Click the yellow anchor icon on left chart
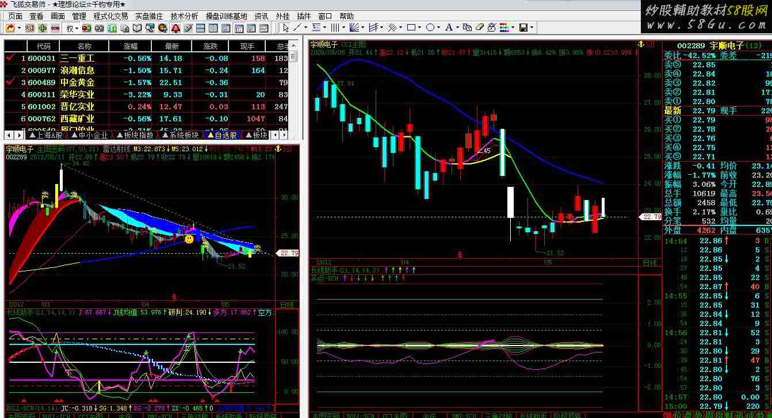772x418 pixels. coord(279,148)
